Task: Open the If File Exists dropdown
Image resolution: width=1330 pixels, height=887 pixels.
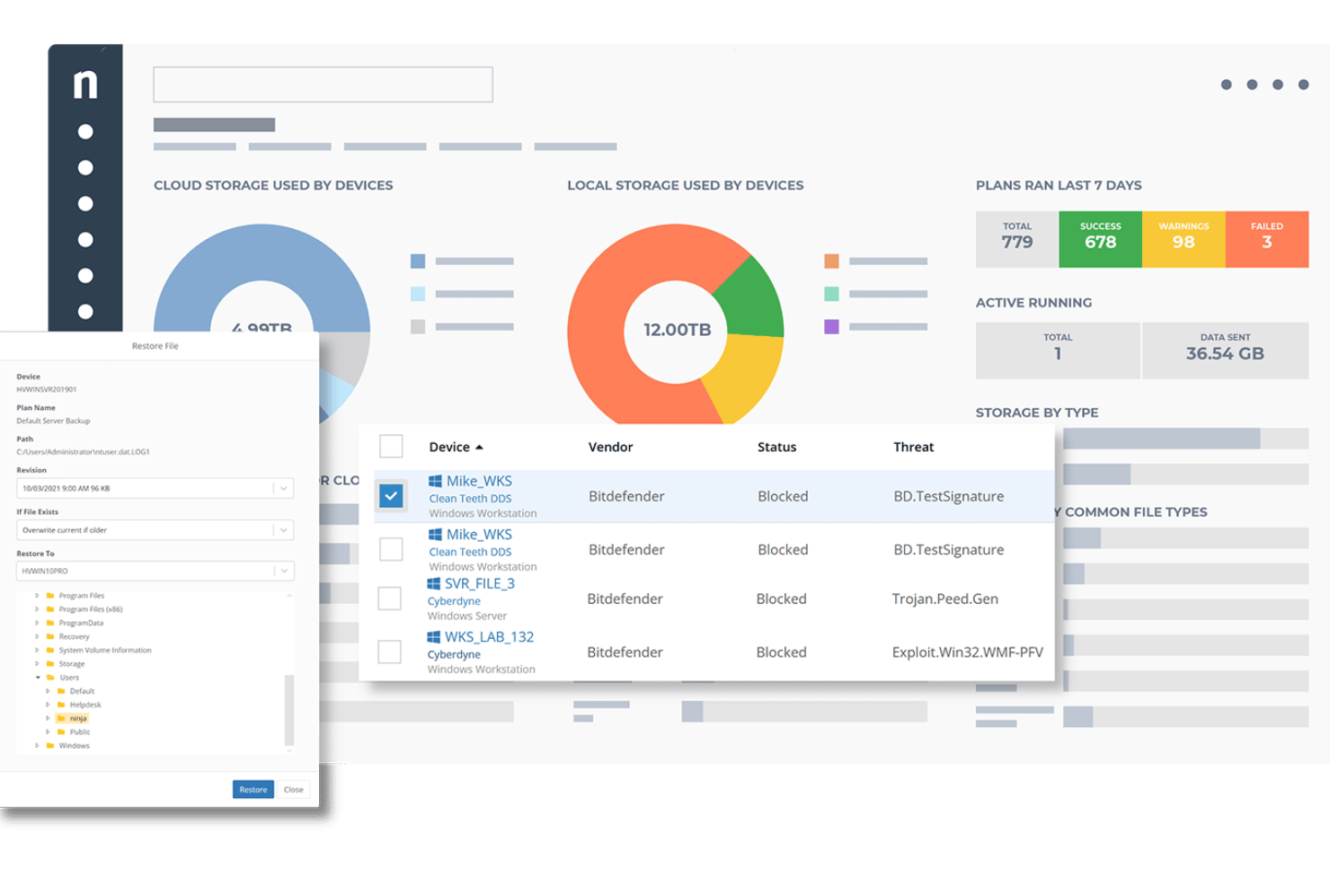Action: (284, 529)
